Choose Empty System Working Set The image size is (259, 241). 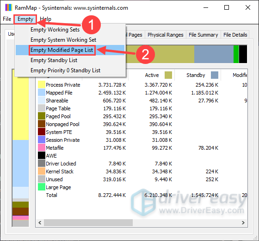pyautogui.click(x=63, y=40)
